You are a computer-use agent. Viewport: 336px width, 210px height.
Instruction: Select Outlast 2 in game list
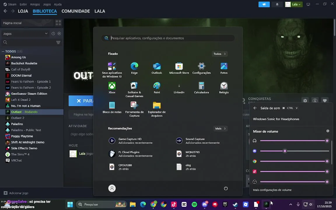point(32,118)
